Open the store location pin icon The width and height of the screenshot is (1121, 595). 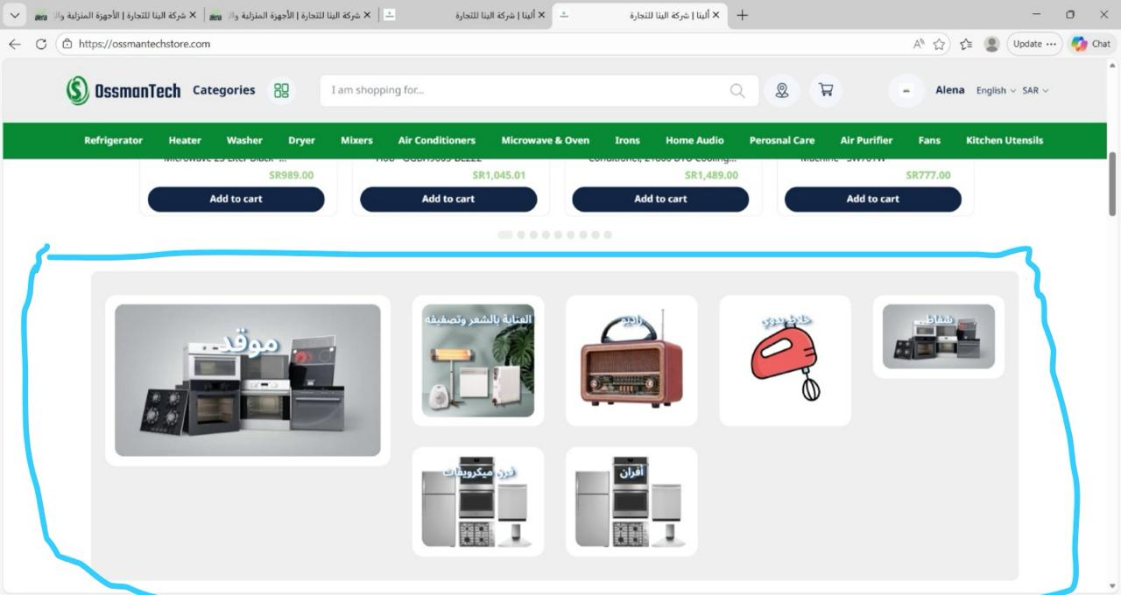point(781,91)
